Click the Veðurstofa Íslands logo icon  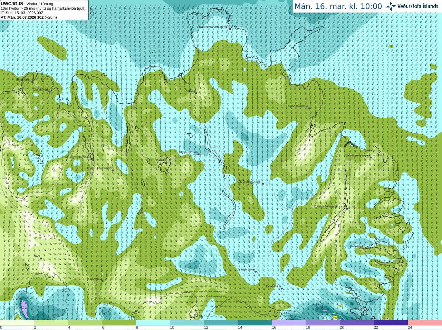pos(391,6)
